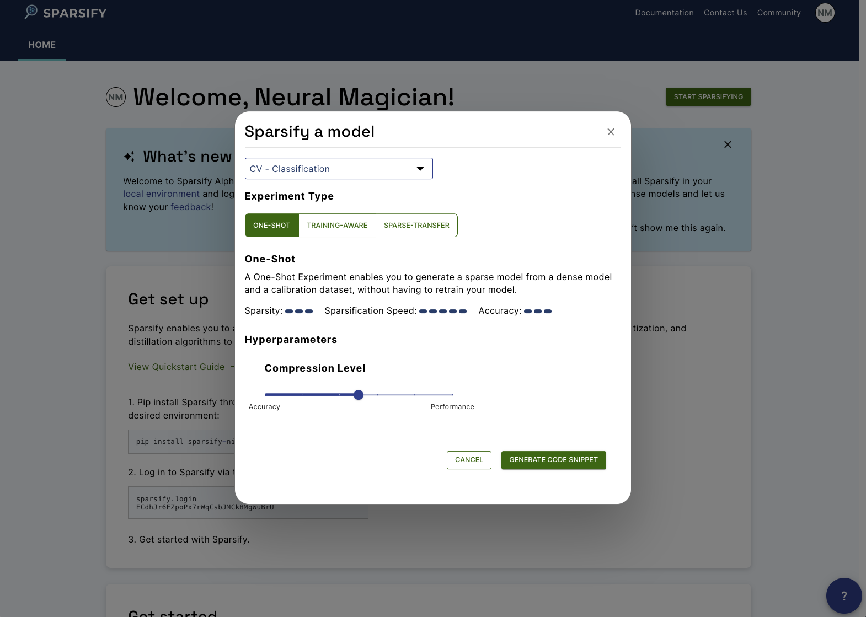This screenshot has width=866, height=617.
Task: Click the Cancel button
Action: tap(469, 460)
